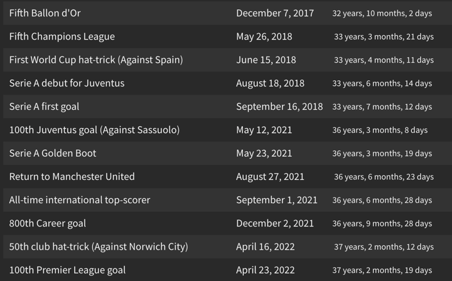Click the "800th Career goal" milestone
This screenshot has width=452, height=281.
pos(48,223)
